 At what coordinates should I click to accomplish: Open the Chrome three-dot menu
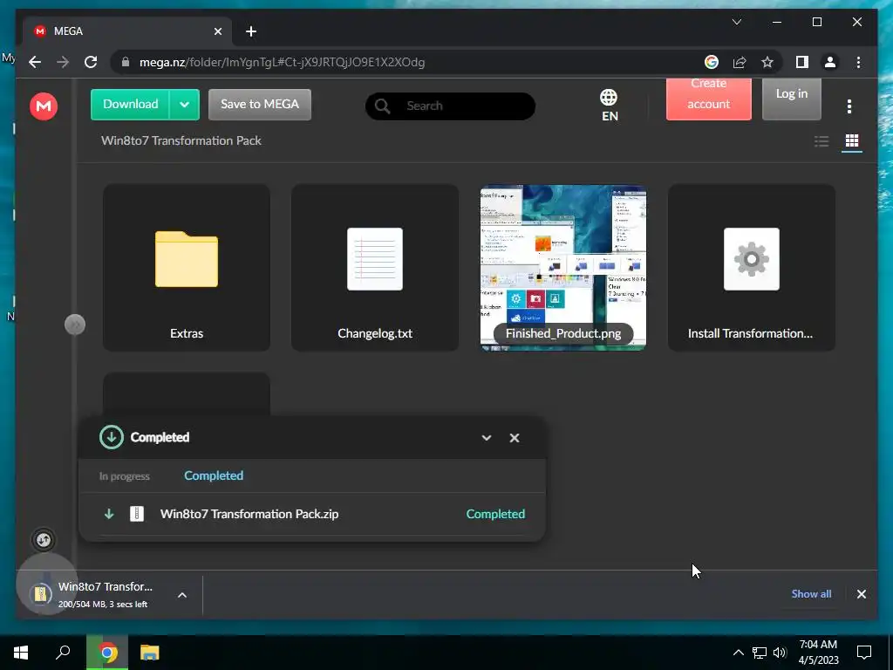pyautogui.click(x=858, y=62)
